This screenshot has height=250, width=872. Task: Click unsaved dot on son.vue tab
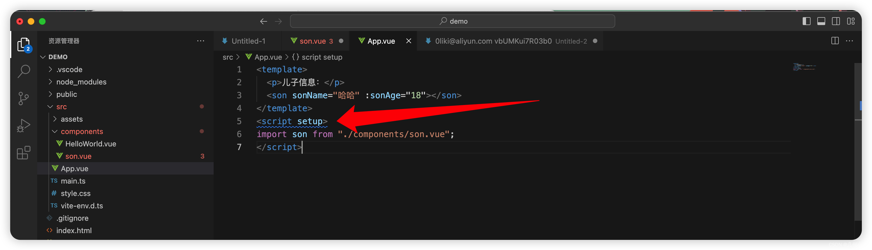(x=341, y=41)
